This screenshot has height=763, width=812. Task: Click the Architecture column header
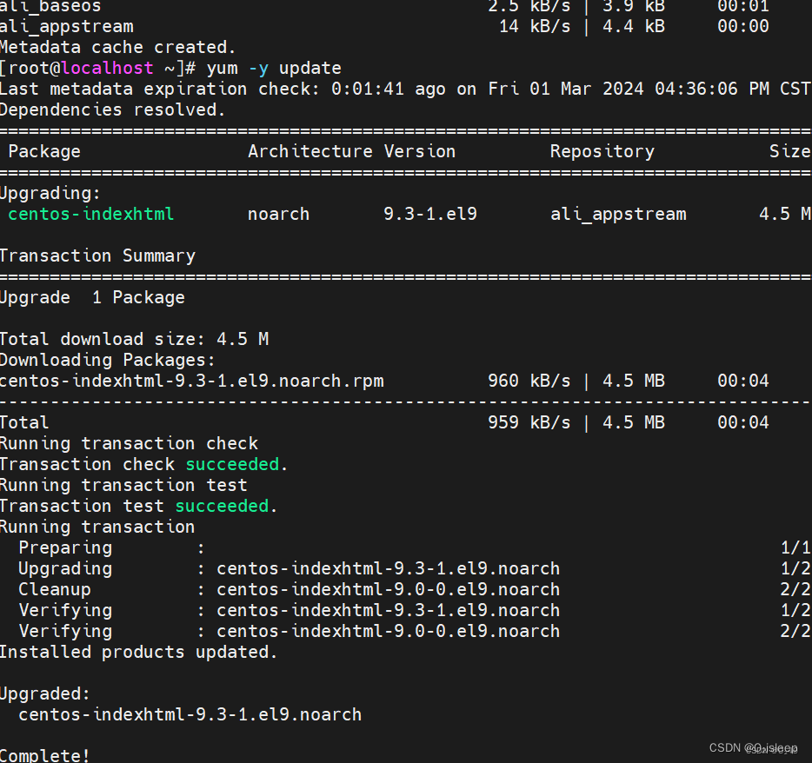click(310, 151)
